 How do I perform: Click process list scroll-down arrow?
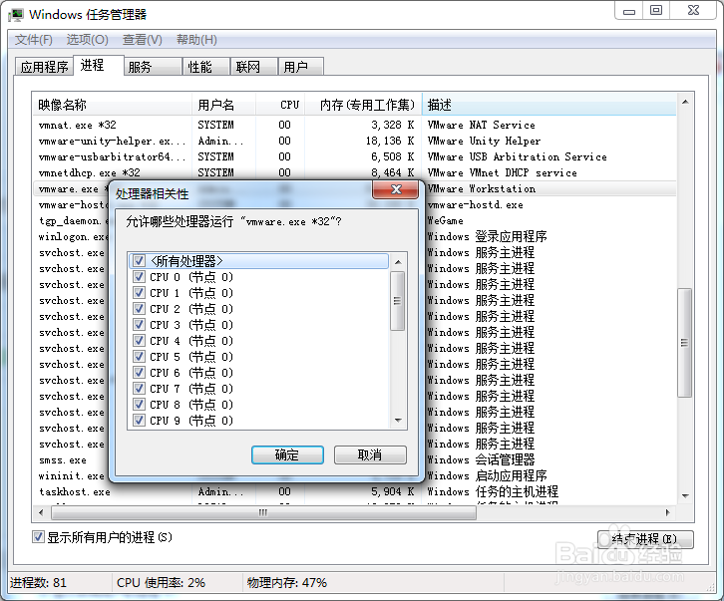685,496
